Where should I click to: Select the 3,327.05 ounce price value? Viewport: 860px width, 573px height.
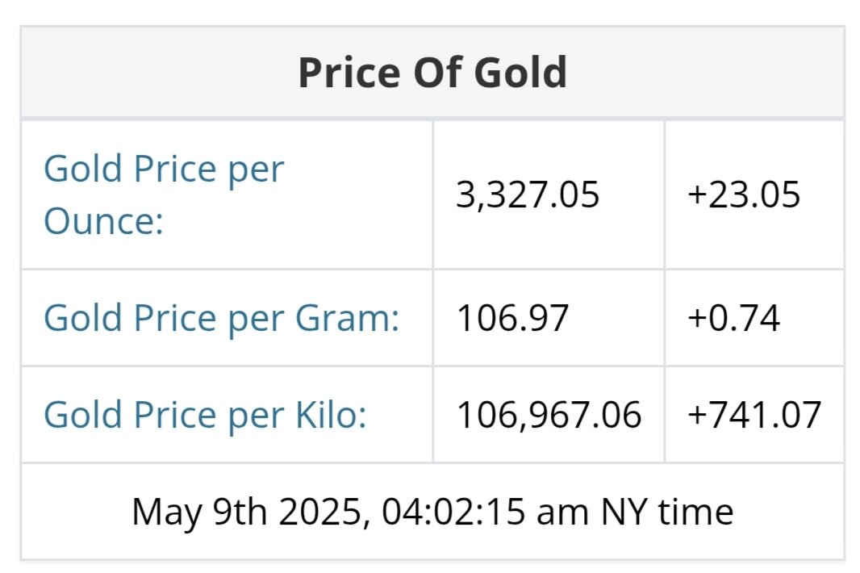click(x=528, y=195)
